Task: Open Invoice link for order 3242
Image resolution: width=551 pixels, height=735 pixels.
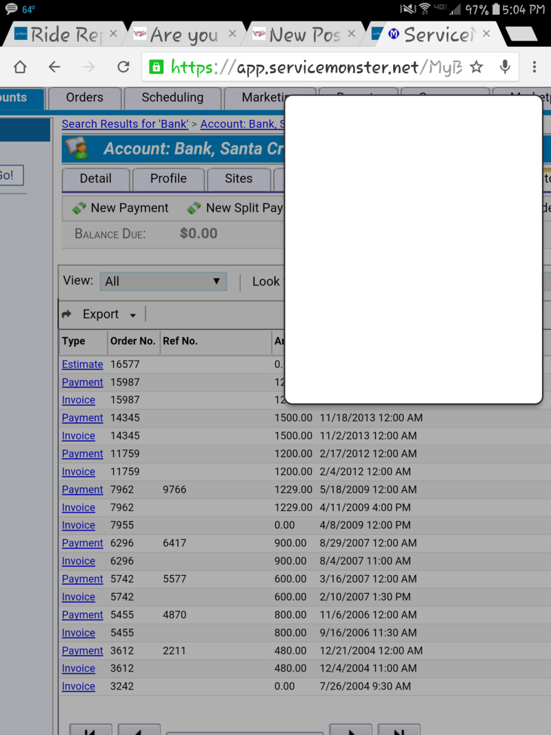Action: (x=79, y=686)
